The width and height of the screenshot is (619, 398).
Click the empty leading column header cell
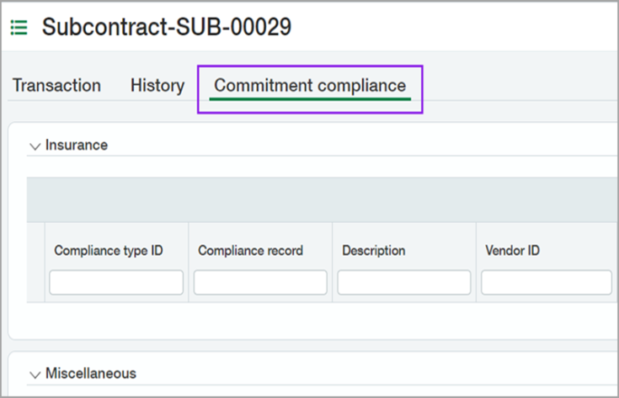[x=35, y=262]
